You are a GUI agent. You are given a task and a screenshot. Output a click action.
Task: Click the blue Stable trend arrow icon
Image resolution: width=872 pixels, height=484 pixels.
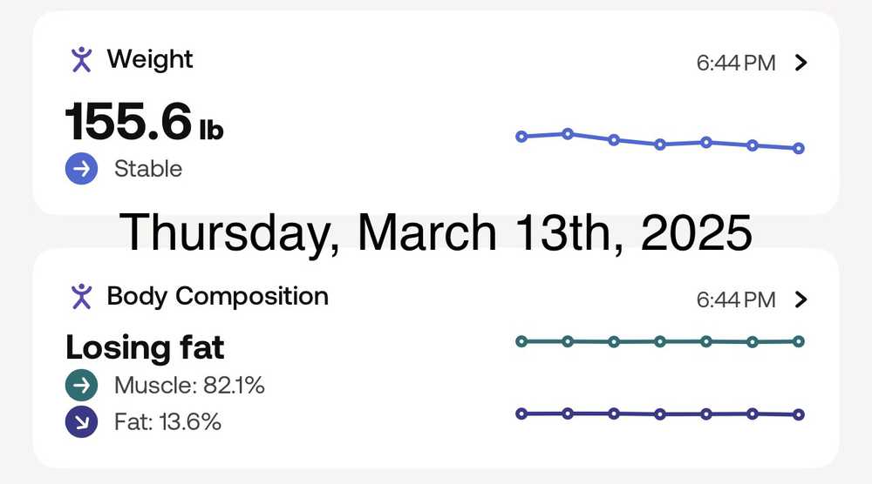81,169
